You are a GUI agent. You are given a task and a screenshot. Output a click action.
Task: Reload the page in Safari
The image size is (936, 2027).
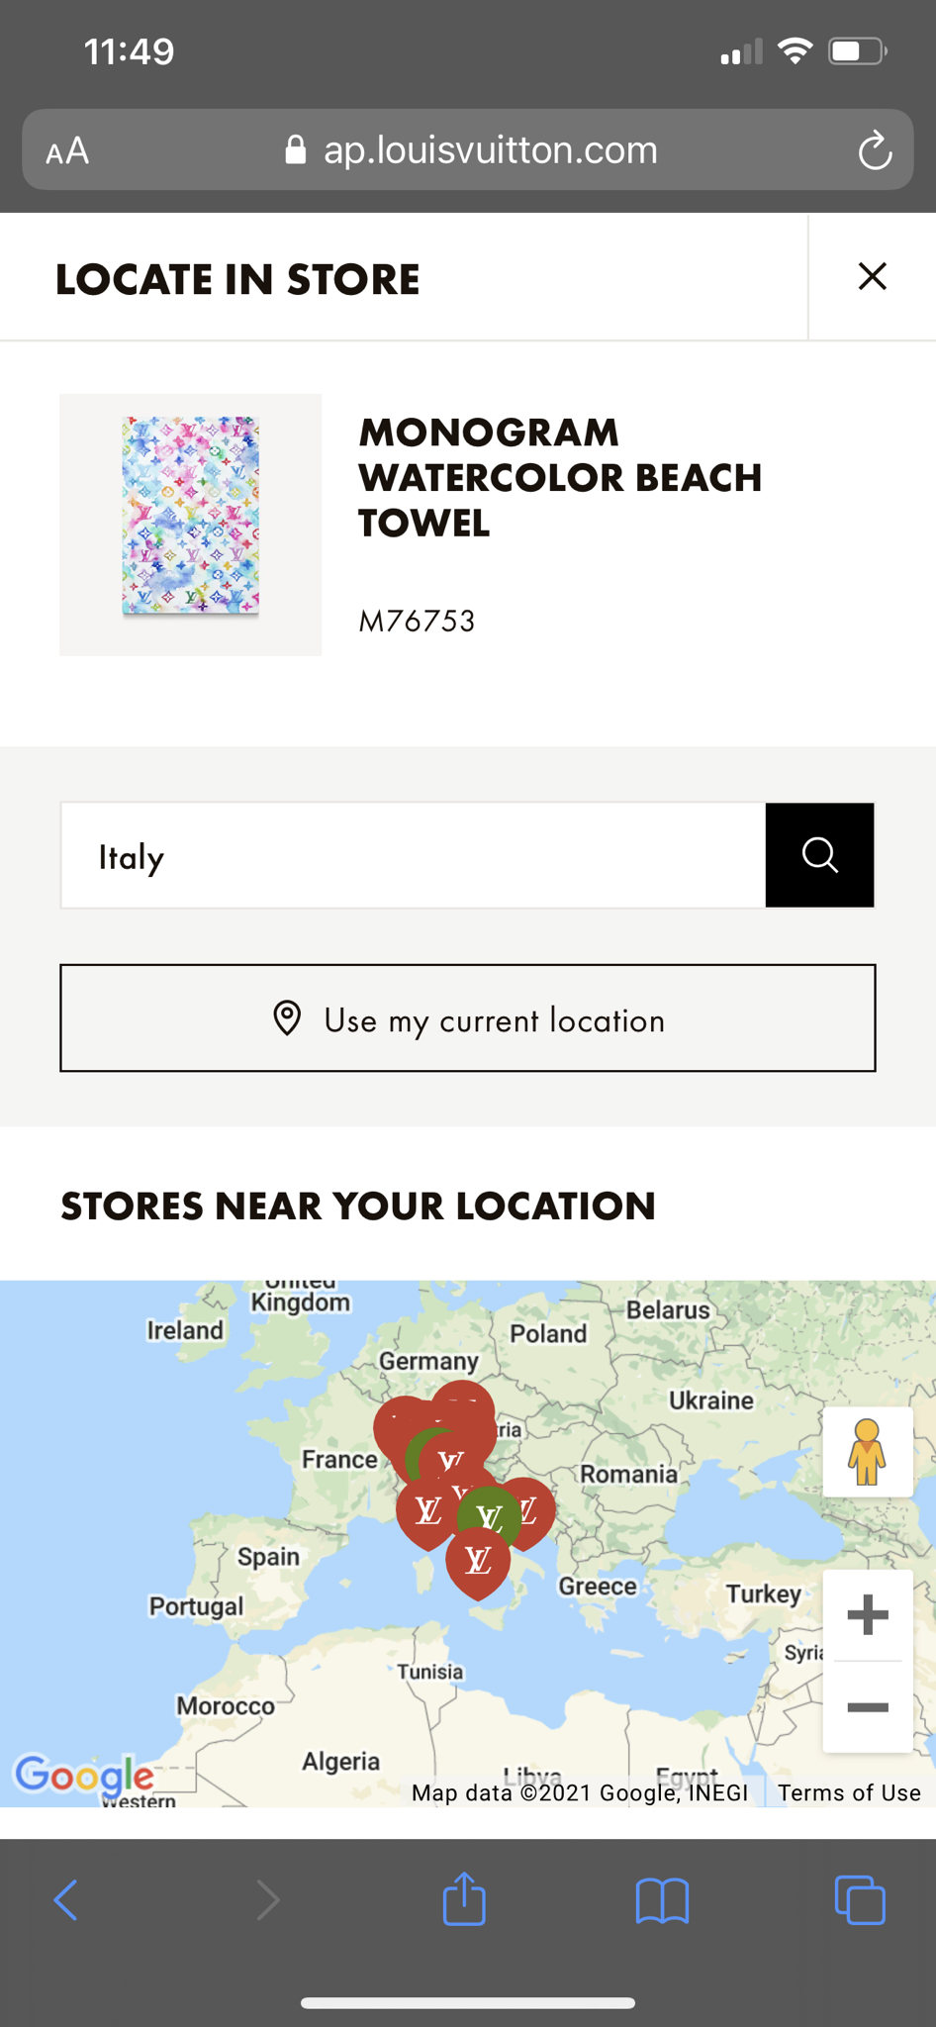pyautogui.click(x=875, y=151)
